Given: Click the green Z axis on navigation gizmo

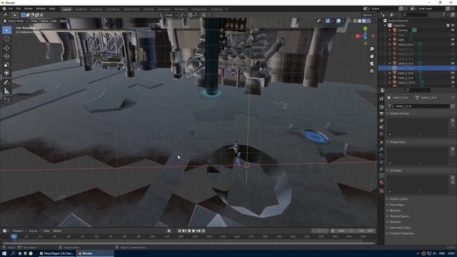Looking at the screenshot, I should [365, 29].
